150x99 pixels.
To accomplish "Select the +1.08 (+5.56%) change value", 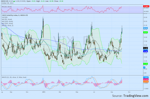I will click(20, 1).
